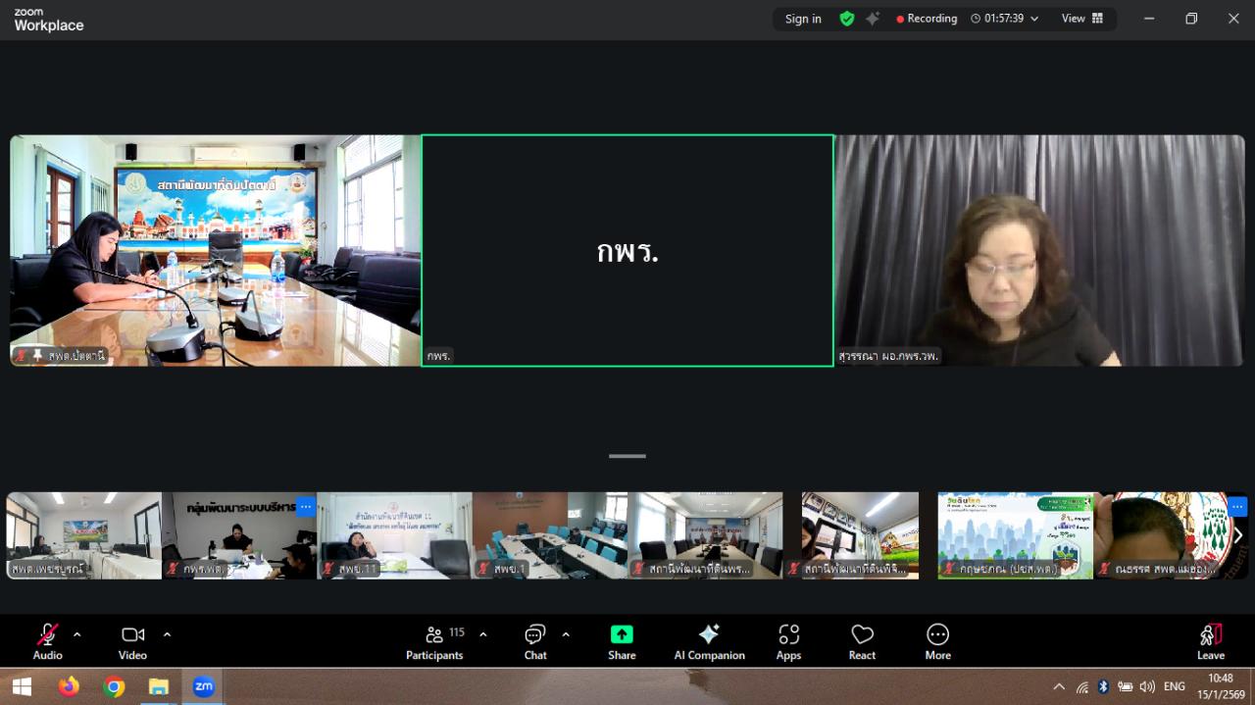Image resolution: width=1255 pixels, height=705 pixels.
Task: Expand the Chat options caret
Action: (566, 634)
